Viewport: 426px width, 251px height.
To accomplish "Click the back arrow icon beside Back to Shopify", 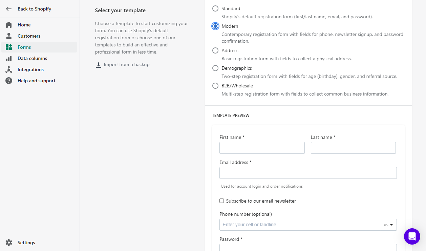I will [9, 9].
